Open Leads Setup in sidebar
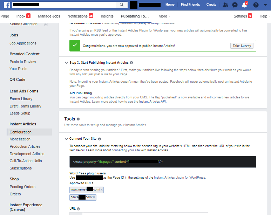 tap(20, 113)
